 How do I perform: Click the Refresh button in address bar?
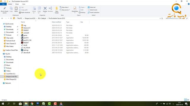click(x=162, y=19)
